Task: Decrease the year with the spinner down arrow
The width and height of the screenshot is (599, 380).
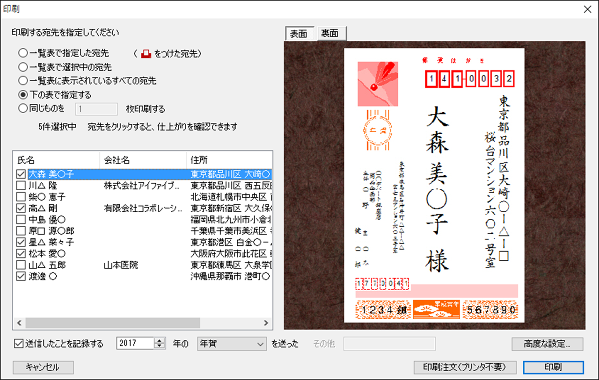Action: 161,346
